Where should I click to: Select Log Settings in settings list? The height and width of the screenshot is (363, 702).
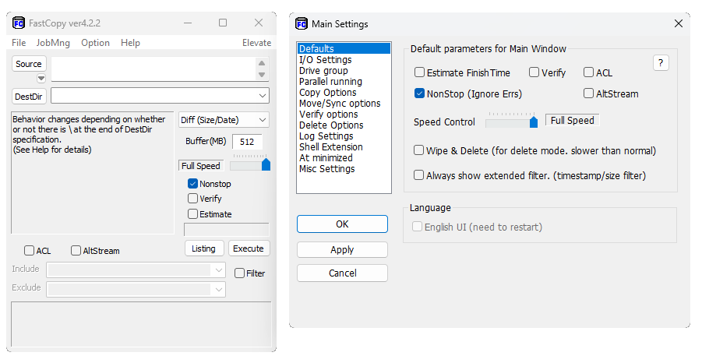coord(344,136)
